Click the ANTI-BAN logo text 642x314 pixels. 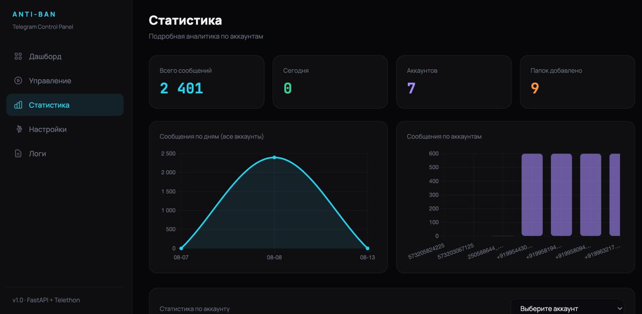coord(35,15)
